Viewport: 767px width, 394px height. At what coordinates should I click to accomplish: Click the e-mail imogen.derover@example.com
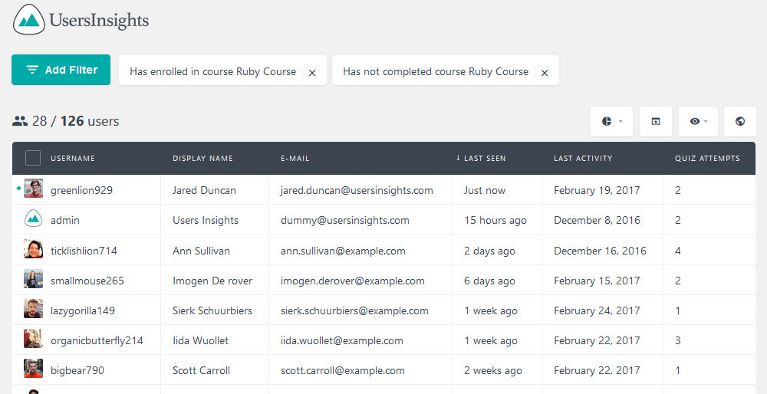click(x=353, y=281)
